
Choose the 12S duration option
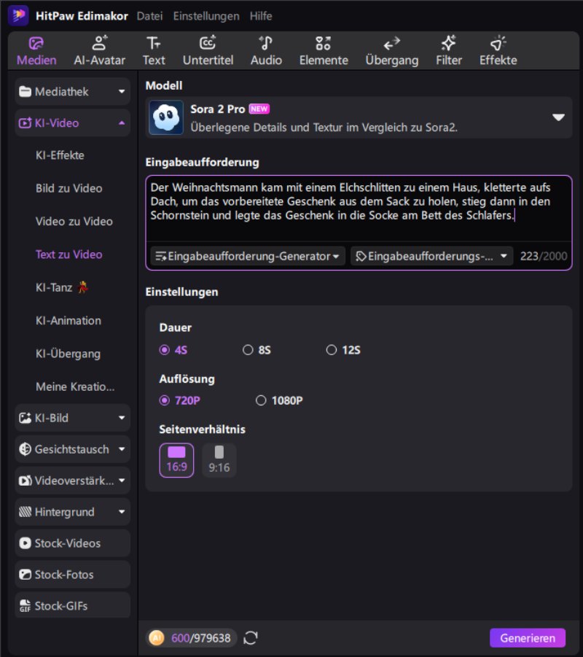[332, 350]
